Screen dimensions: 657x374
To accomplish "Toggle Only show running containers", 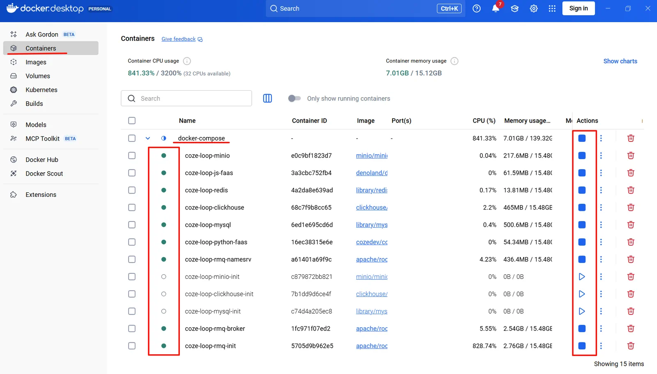I will [294, 98].
